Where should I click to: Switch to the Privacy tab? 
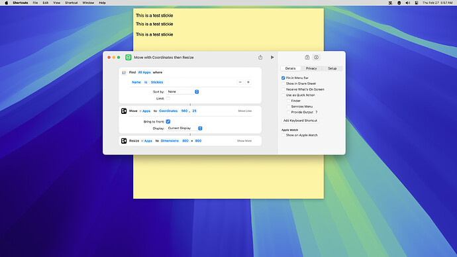pos(311,68)
